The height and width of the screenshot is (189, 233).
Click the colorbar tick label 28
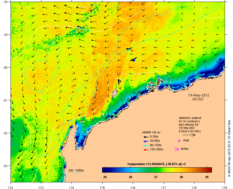(181, 177)
